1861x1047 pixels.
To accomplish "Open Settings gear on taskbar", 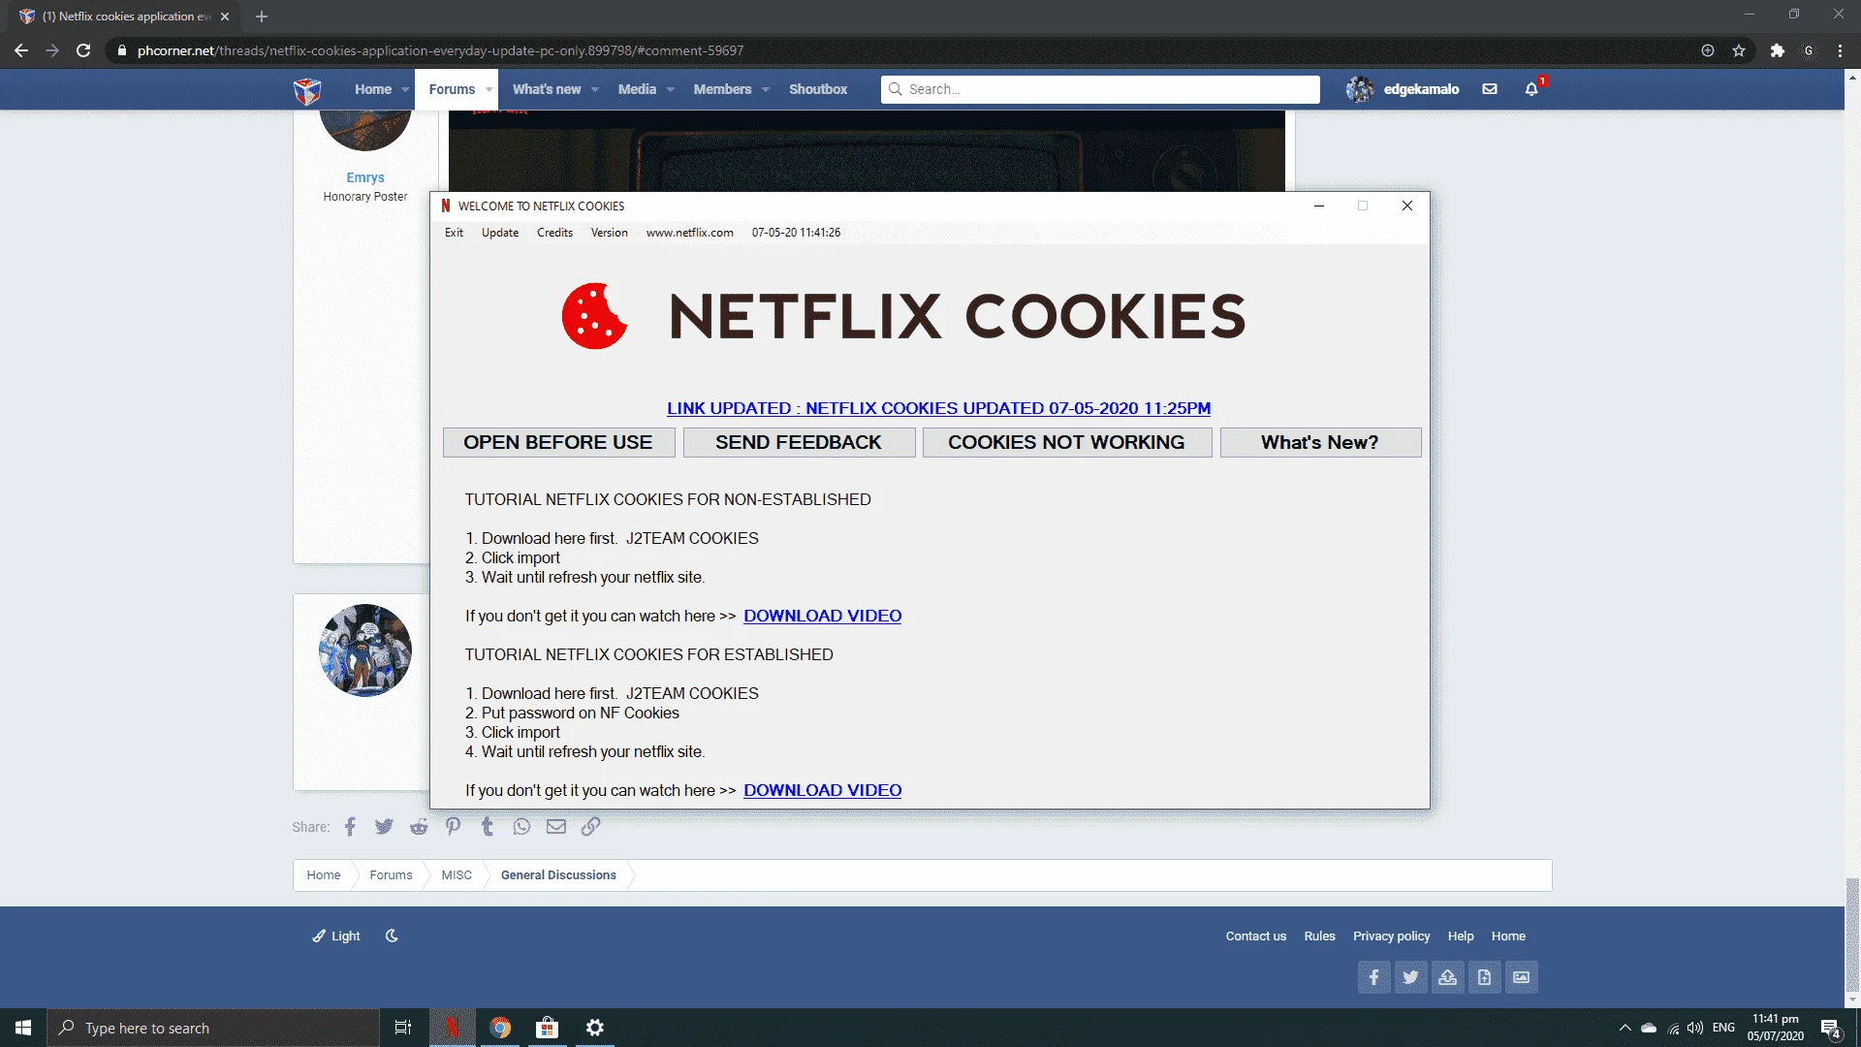I will [x=595, y=1028].
